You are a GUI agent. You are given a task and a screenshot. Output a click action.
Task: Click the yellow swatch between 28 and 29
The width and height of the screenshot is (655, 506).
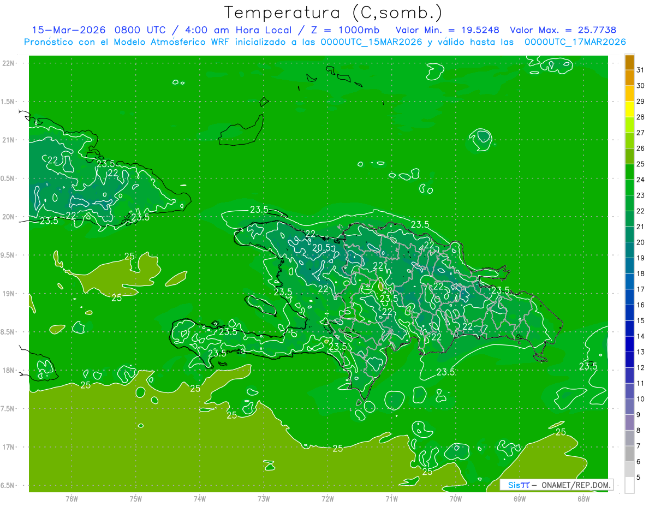click(x=629, y=109)
